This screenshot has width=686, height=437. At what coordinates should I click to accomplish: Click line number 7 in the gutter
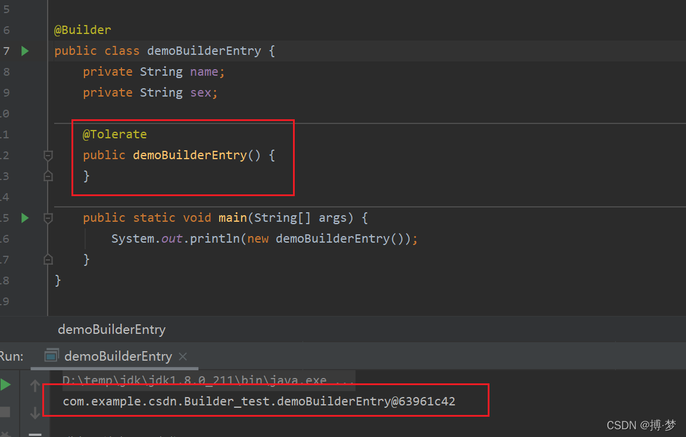6,51
